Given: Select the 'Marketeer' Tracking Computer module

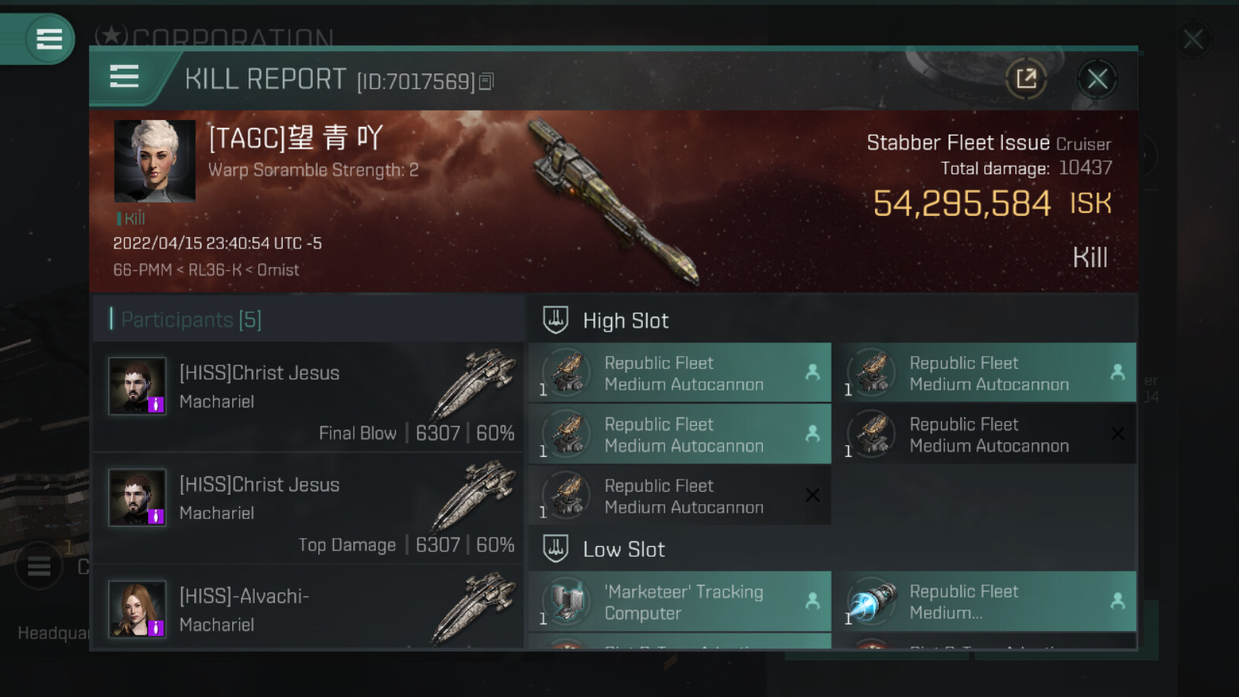Looking at the screenshot, I should coord(680,601).
